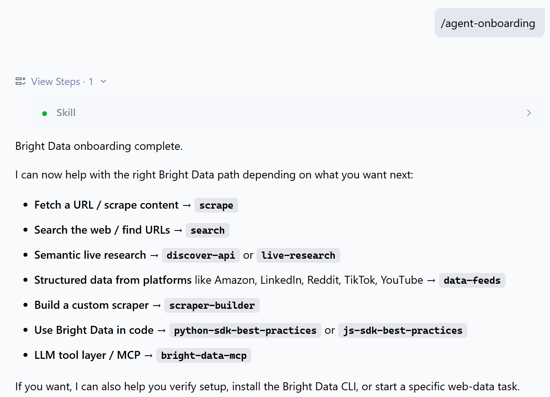
Task: Click the View Steps list icon
Action: click(x=21, y=81)
